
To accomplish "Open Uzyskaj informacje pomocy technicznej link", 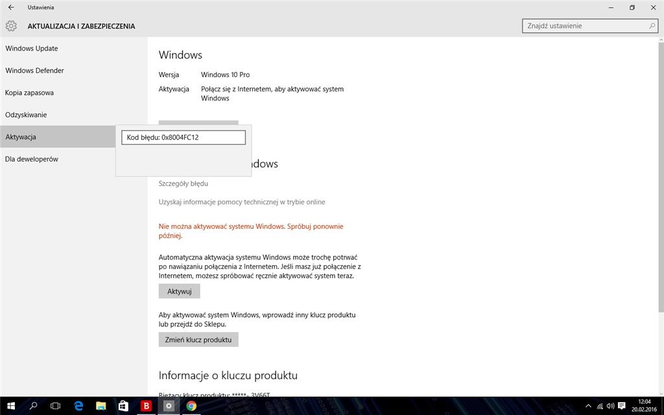I will 242,202.
